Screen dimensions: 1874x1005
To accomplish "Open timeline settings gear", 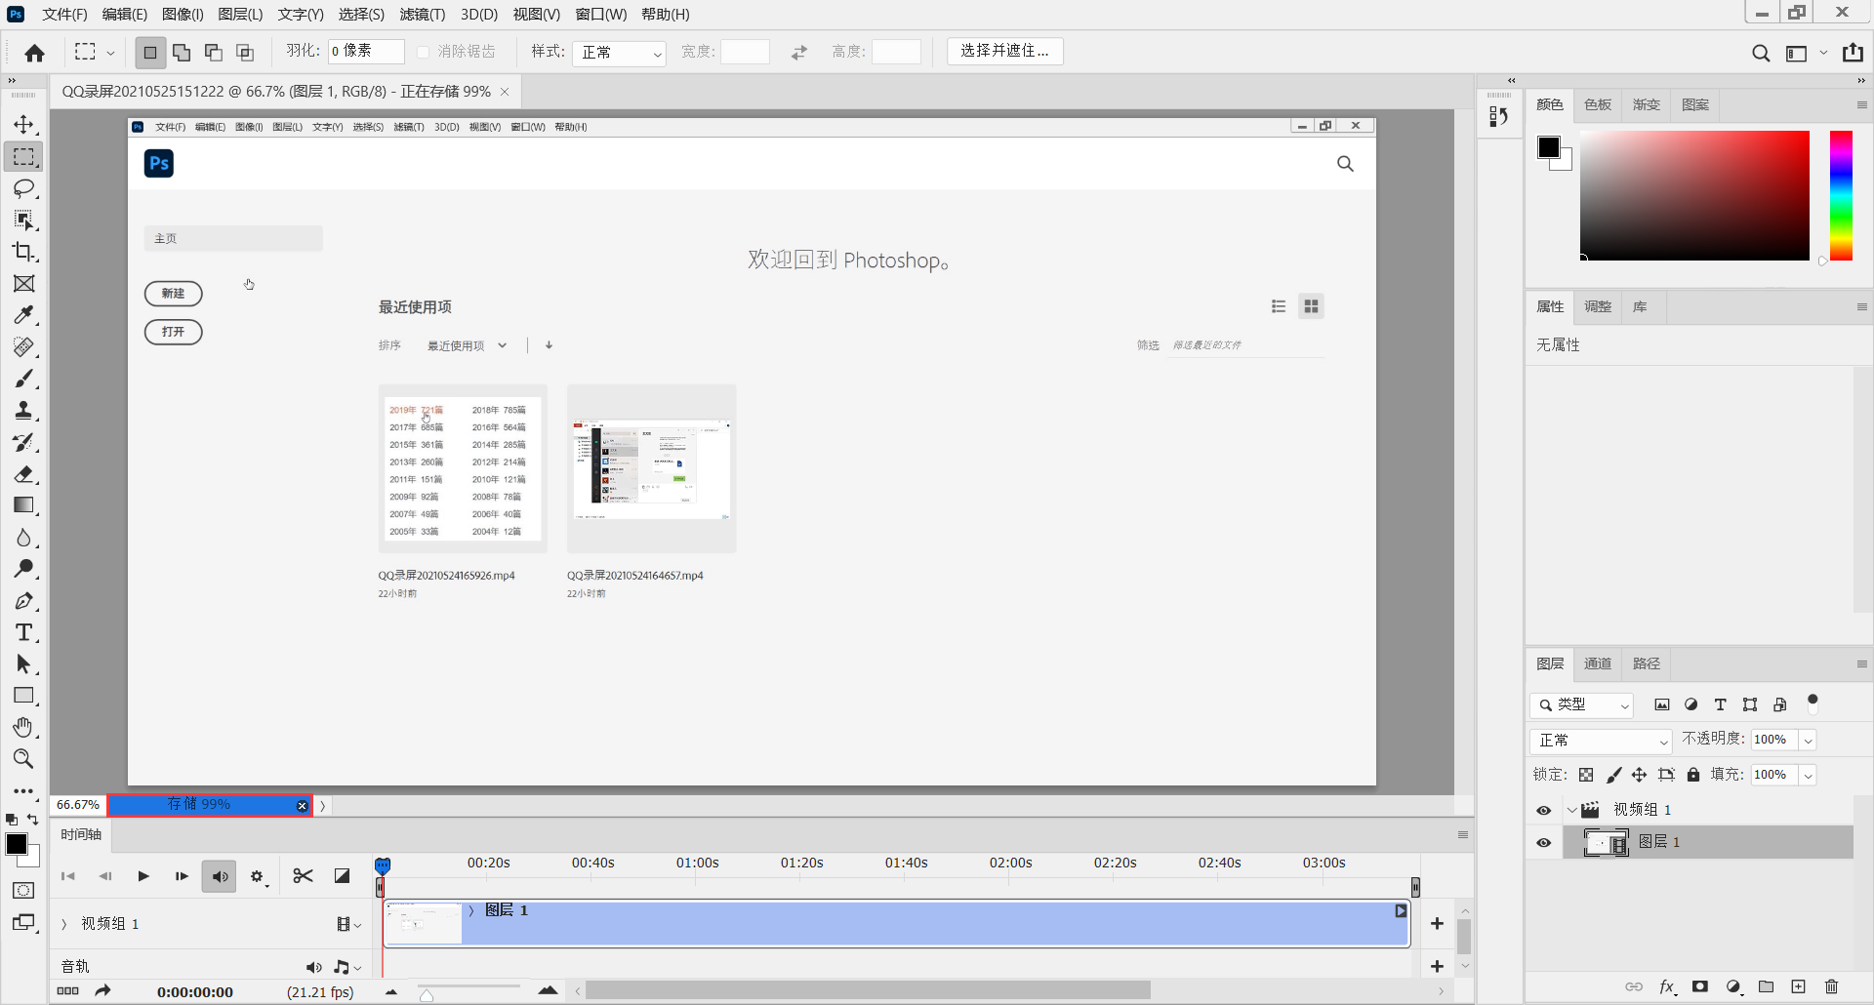I will (258, 877).
